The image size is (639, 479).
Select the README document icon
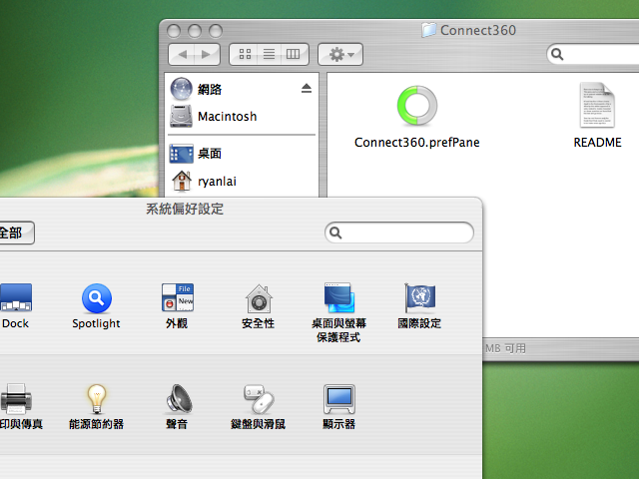tap(597, 105)
